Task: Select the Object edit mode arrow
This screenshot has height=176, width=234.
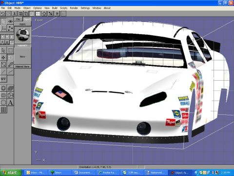Action: (3, 22)
